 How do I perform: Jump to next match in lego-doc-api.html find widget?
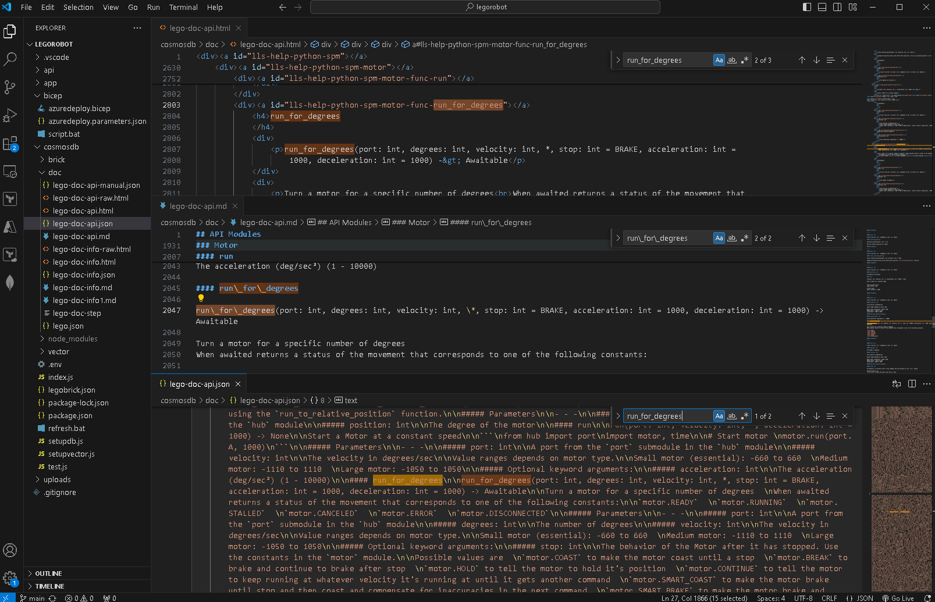pyautogui.click(x=816, y=60)
